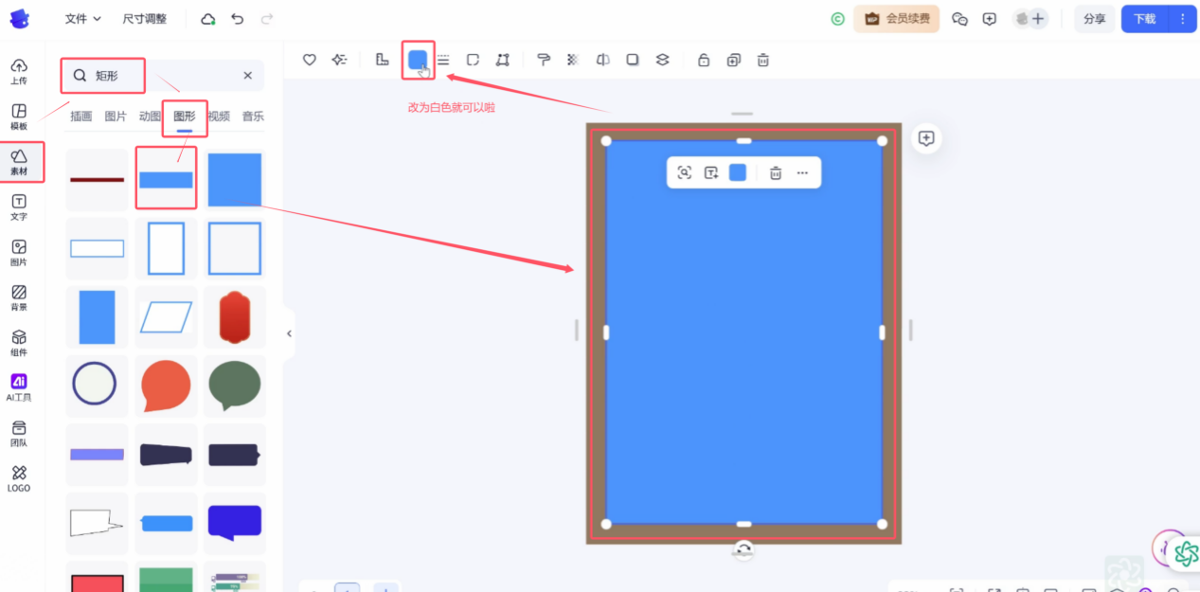Open the 团队 team panel
Viewport: 1200px width, 592px height.
tap(19, 434)
